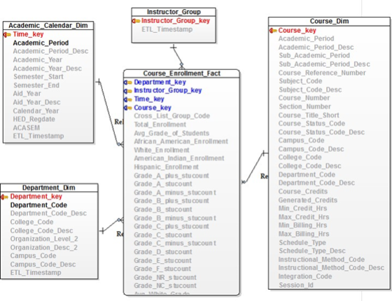
Task: Select the Course_Enrollment_Fact table header
Action: coord(181,73)
